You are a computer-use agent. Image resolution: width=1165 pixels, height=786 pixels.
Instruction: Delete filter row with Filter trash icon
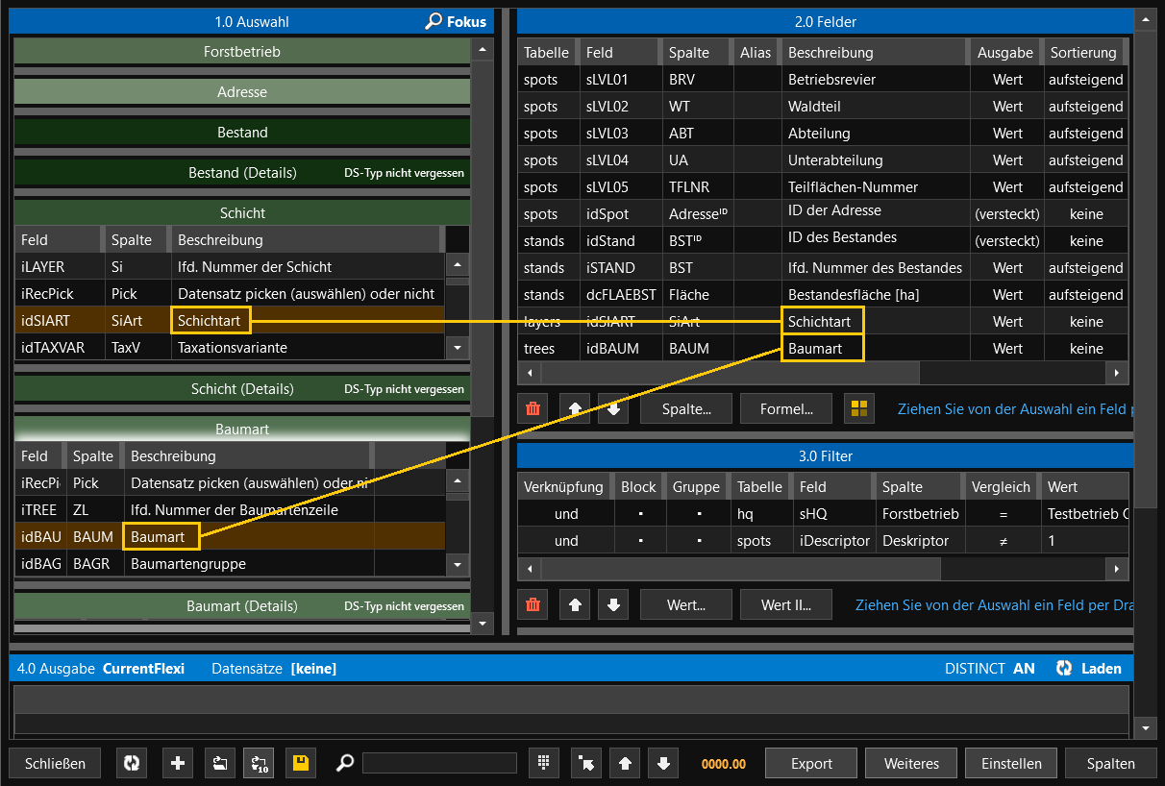pyautogui.click(x=533, y=604)
